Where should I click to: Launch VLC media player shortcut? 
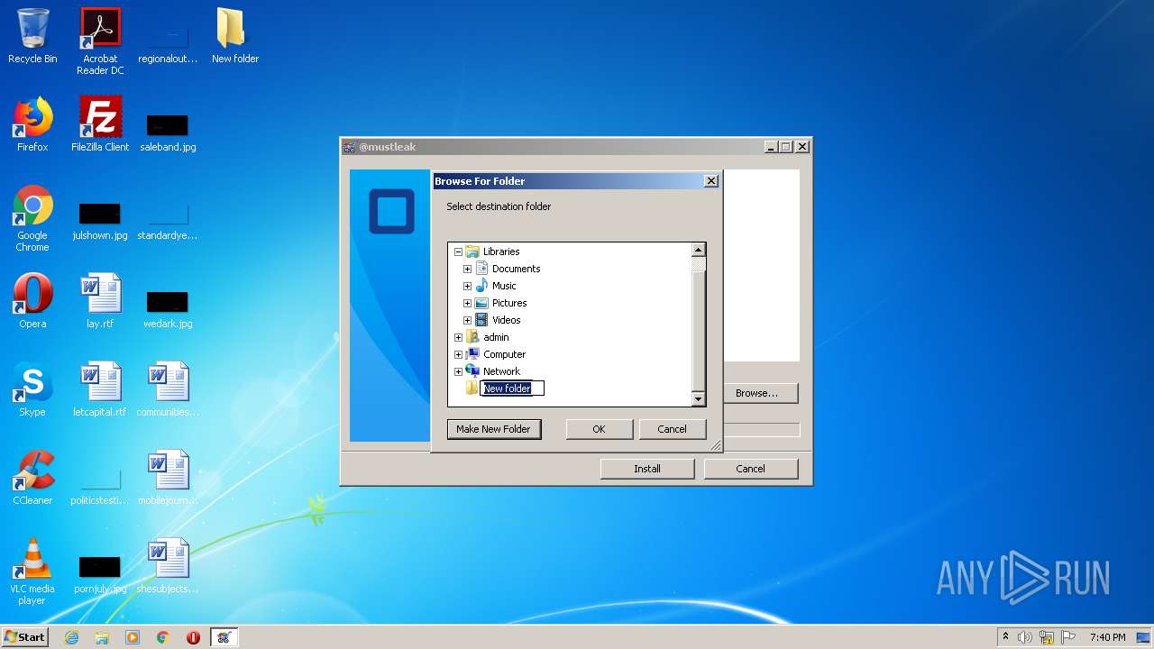click(x=32, y=571)
